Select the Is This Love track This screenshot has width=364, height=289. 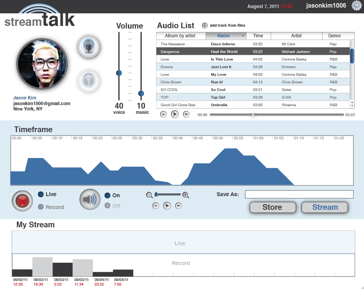253,59
